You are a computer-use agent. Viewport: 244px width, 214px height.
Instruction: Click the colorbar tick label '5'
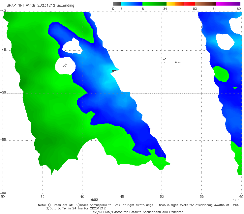point(121,9)
